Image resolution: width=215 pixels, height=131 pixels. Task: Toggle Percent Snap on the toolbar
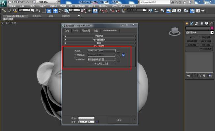(x=112, y=10)
